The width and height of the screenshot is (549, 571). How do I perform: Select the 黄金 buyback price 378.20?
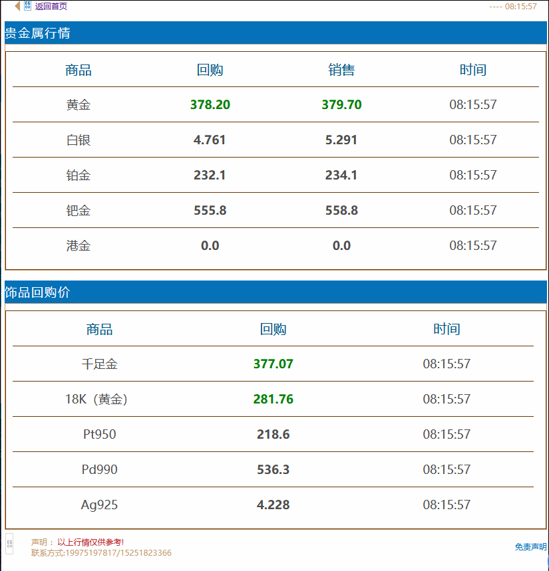(210, 104)
